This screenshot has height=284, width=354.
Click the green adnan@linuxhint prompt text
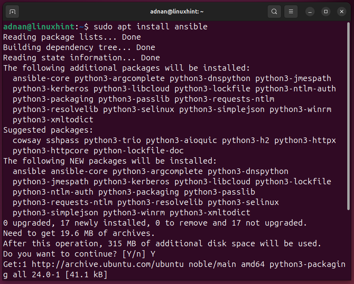click(39, 27)
